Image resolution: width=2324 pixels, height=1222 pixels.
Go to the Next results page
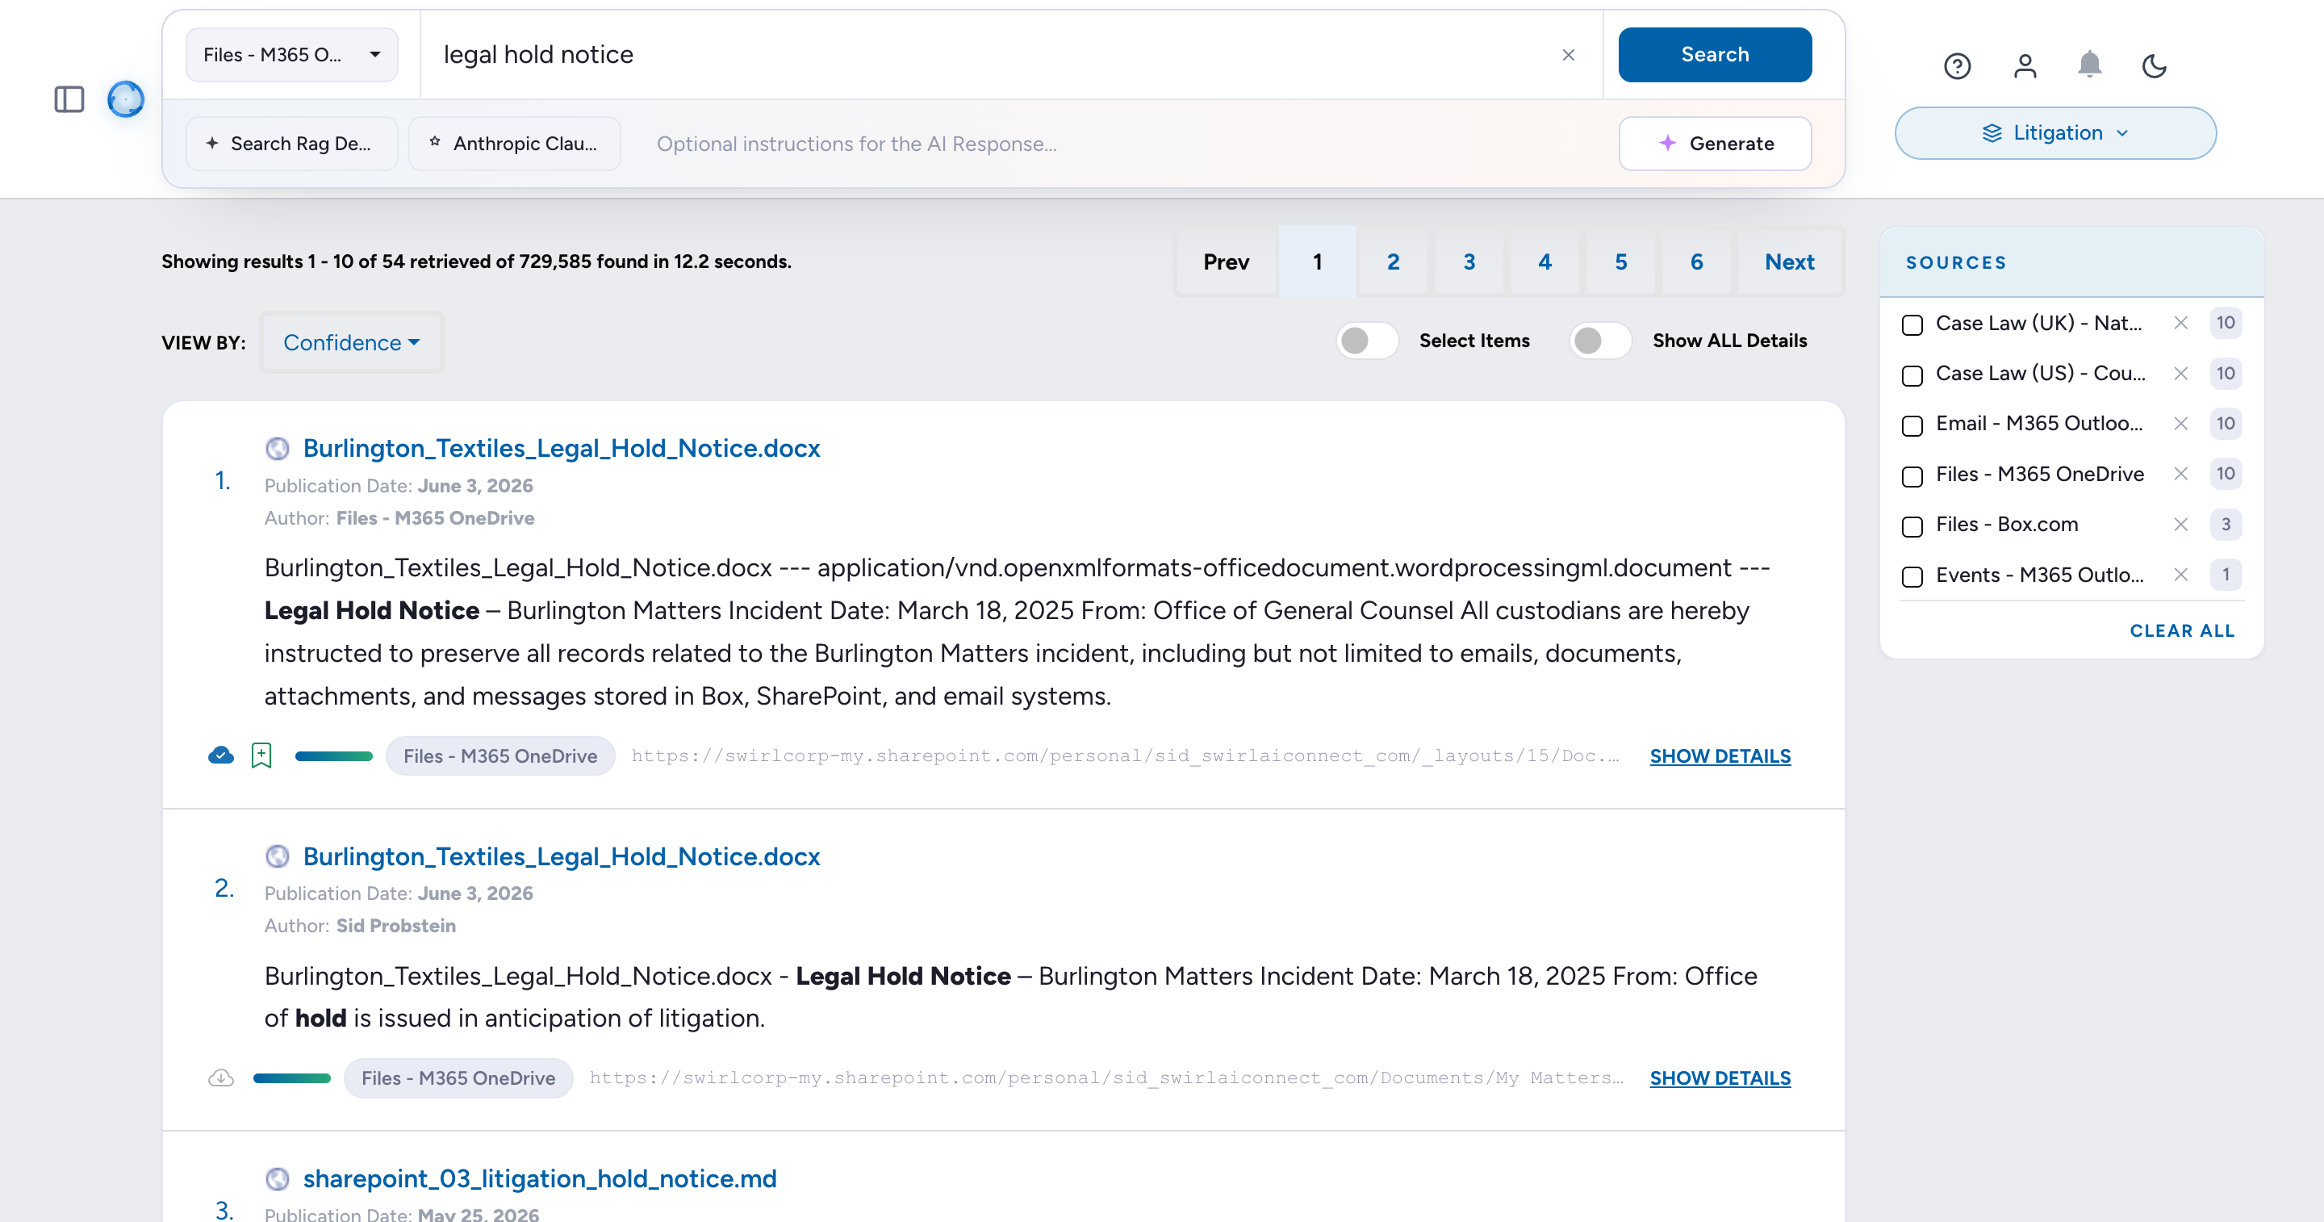[1789, 262]
